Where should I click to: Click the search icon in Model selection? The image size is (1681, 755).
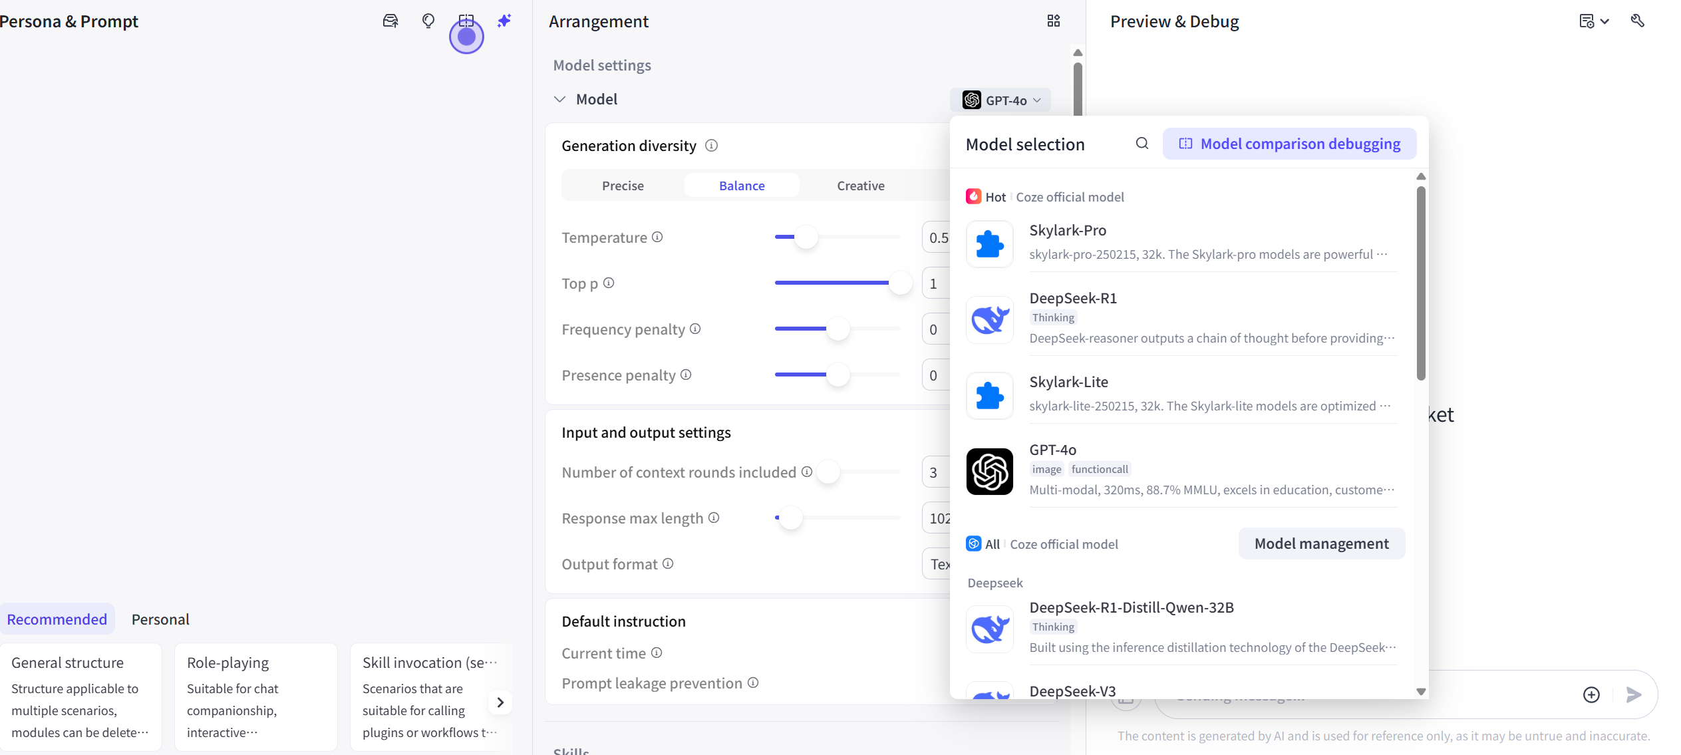coord(1142,144)
